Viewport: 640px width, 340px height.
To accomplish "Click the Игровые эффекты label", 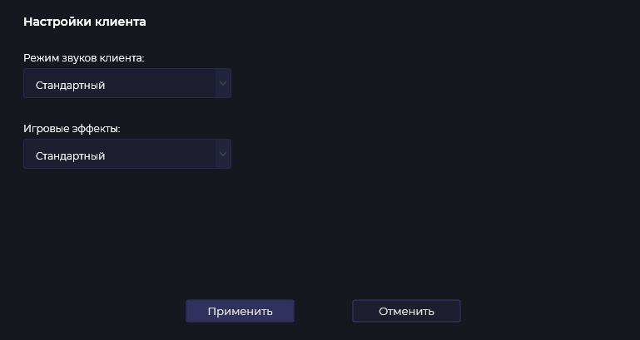I will (72, 129).
